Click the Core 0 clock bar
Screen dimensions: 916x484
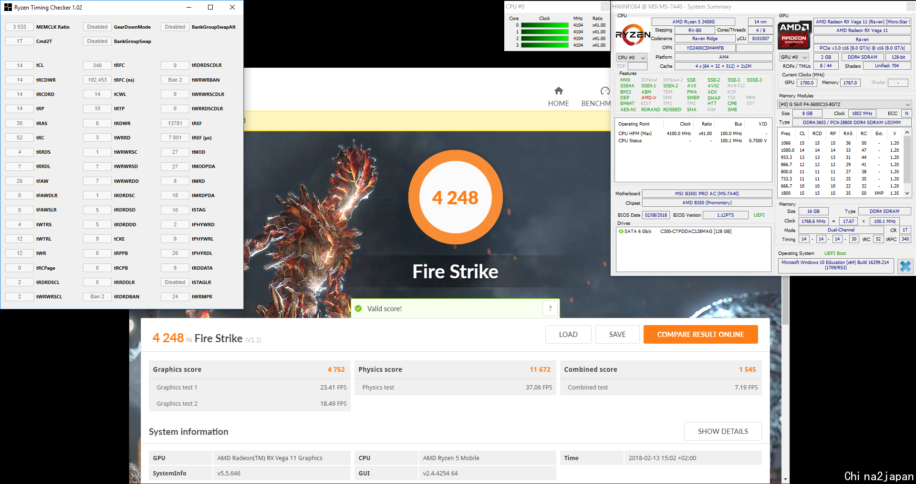pyautogui.click(x=544, y=25)
